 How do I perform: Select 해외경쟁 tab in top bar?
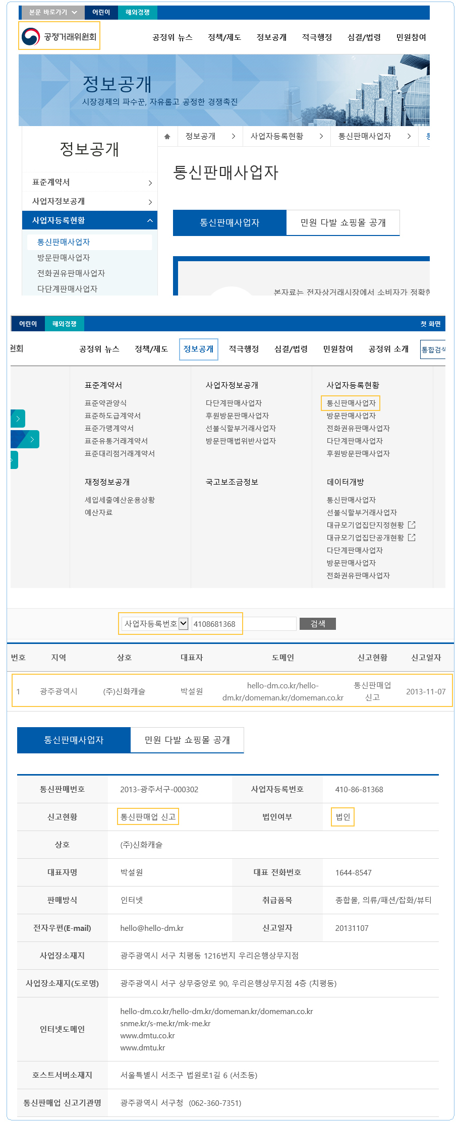[137, 12]
